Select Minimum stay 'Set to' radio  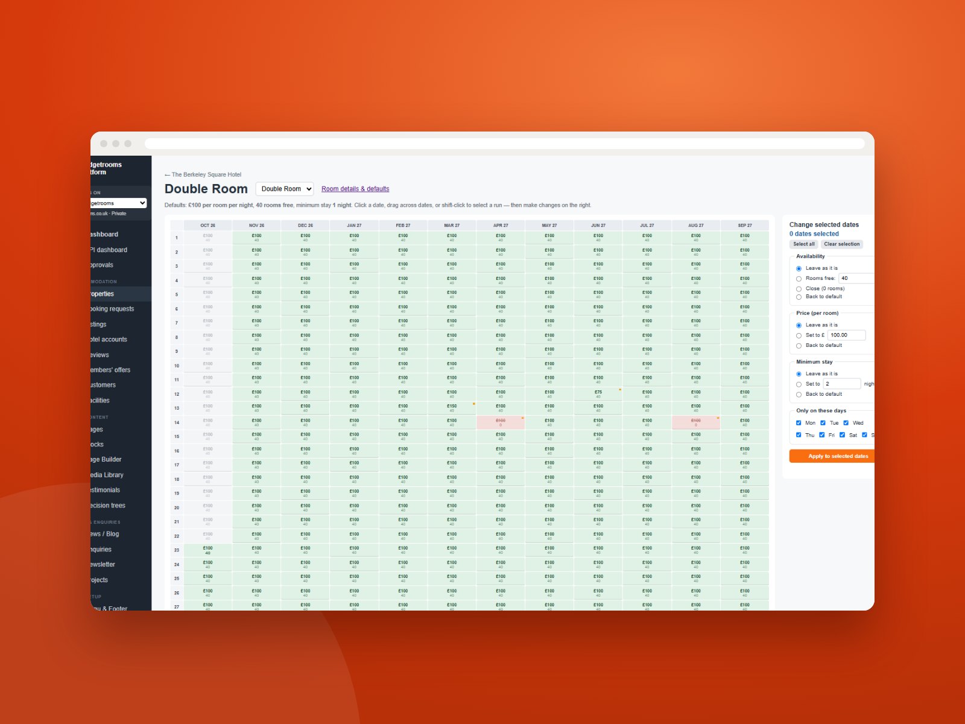pyautogui.click(x=799, y=384)
